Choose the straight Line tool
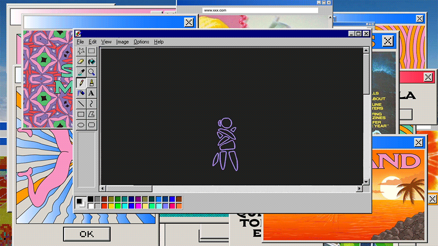 click(81, 104)
